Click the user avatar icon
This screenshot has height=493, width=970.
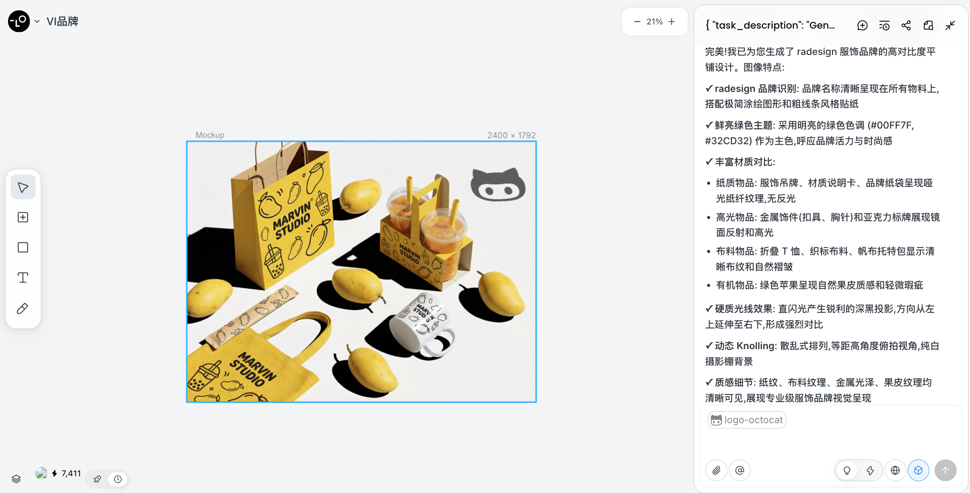pos(41,473)
